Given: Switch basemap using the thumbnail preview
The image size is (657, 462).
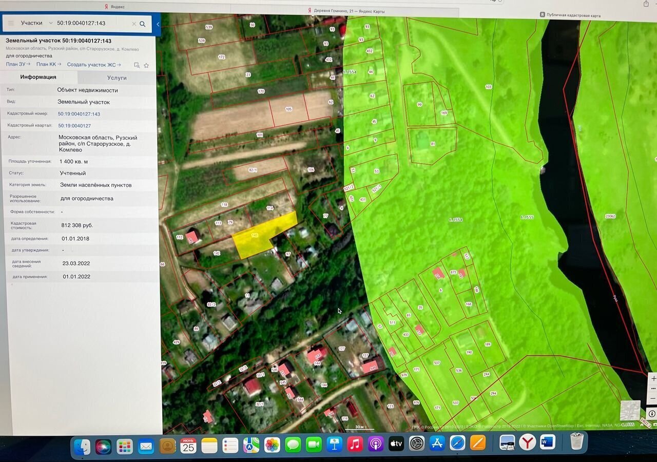Looking at the screenshot, I should [x=630, y=411].
